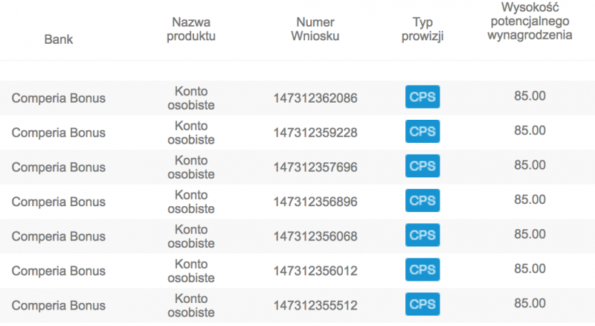Click the first row's Comperia Bonus cell
This screenshot has width=595, height=326.
[x=59, y=98]
